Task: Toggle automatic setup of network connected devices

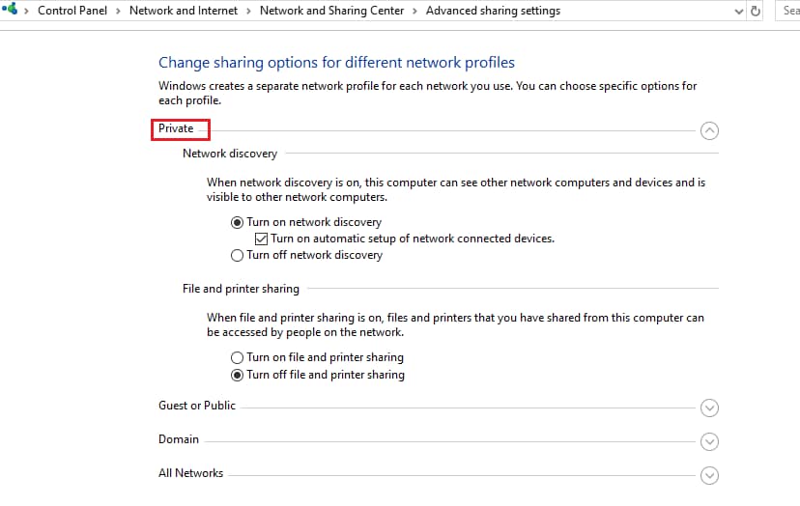Action: (x=261, y=239)
